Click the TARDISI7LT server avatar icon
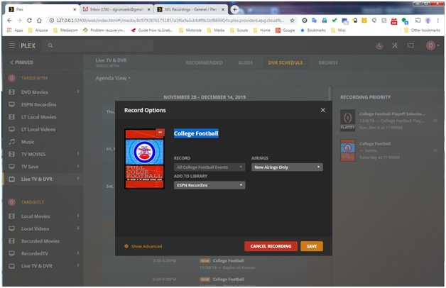This screenshot has height=288, width=446. point(11,202)
